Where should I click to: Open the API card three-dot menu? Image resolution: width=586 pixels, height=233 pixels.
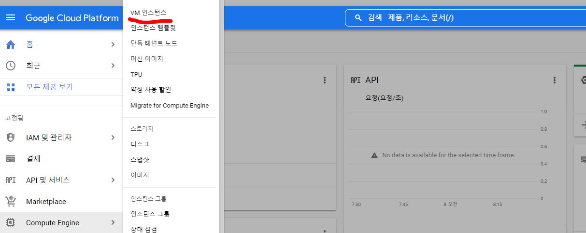click(x=555, y=80)
